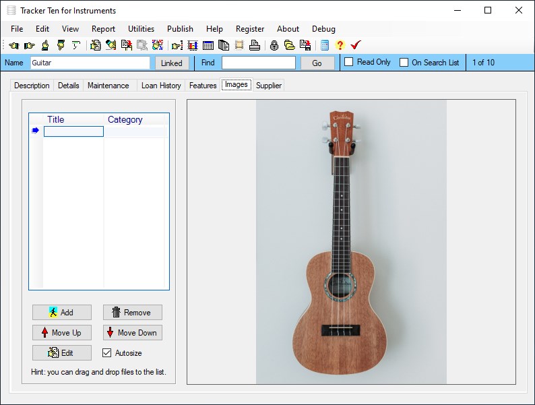The width and height of the screenshot is (535, 405).
Task: Open the calculator toolbar icon
Action: pos(325,45)
